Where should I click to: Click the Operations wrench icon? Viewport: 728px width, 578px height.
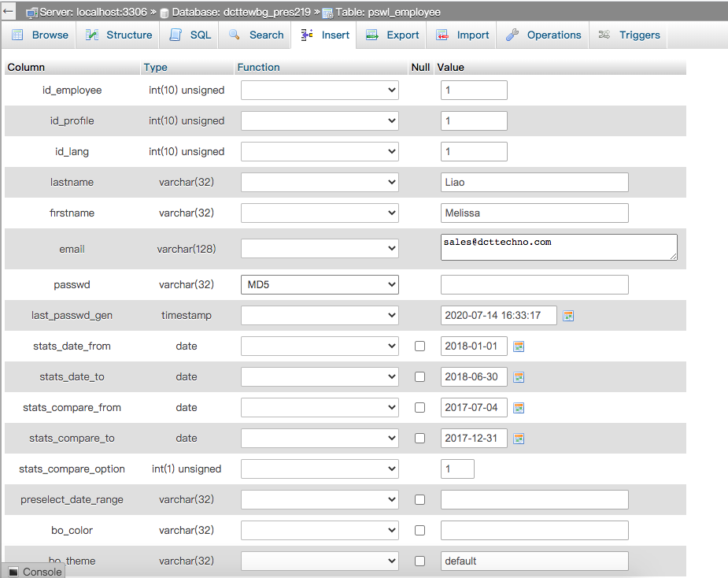pyautogui.click(x=512, y=35)
